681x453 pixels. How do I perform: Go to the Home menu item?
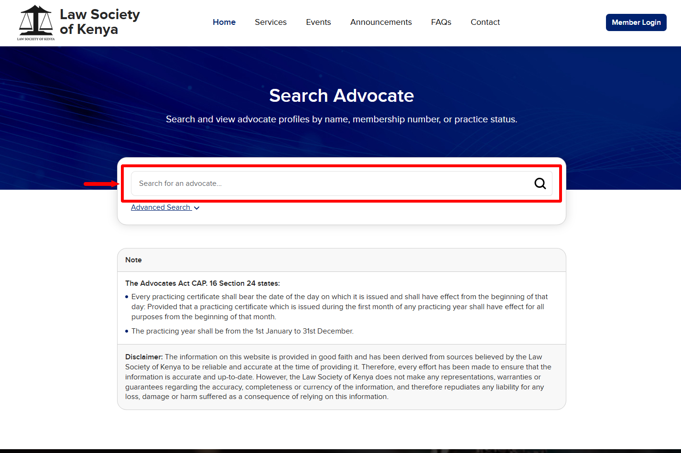(x=224, y=22)
